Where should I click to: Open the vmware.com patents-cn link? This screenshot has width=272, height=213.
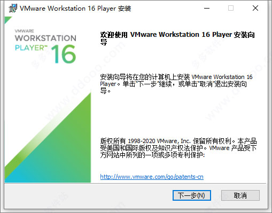pyautogui.click(x=152, y=177)
